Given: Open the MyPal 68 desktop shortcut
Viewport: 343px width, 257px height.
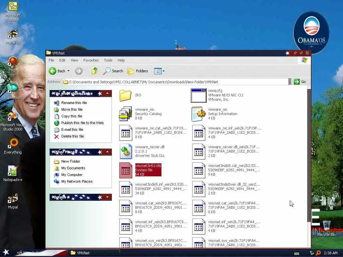Looking at the screenshot, I should click(x=13, y=37).
